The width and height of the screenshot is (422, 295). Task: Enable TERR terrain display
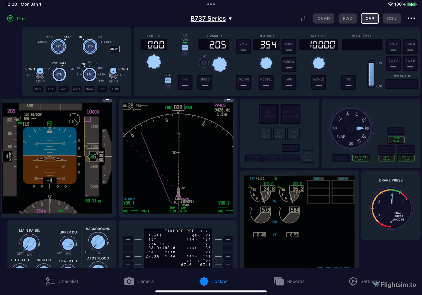point(115,89)
